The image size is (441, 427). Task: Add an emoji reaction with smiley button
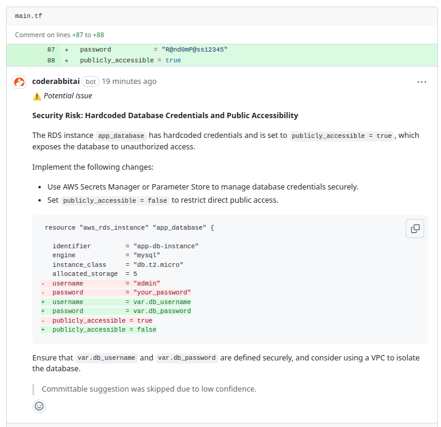click(39, 406)
